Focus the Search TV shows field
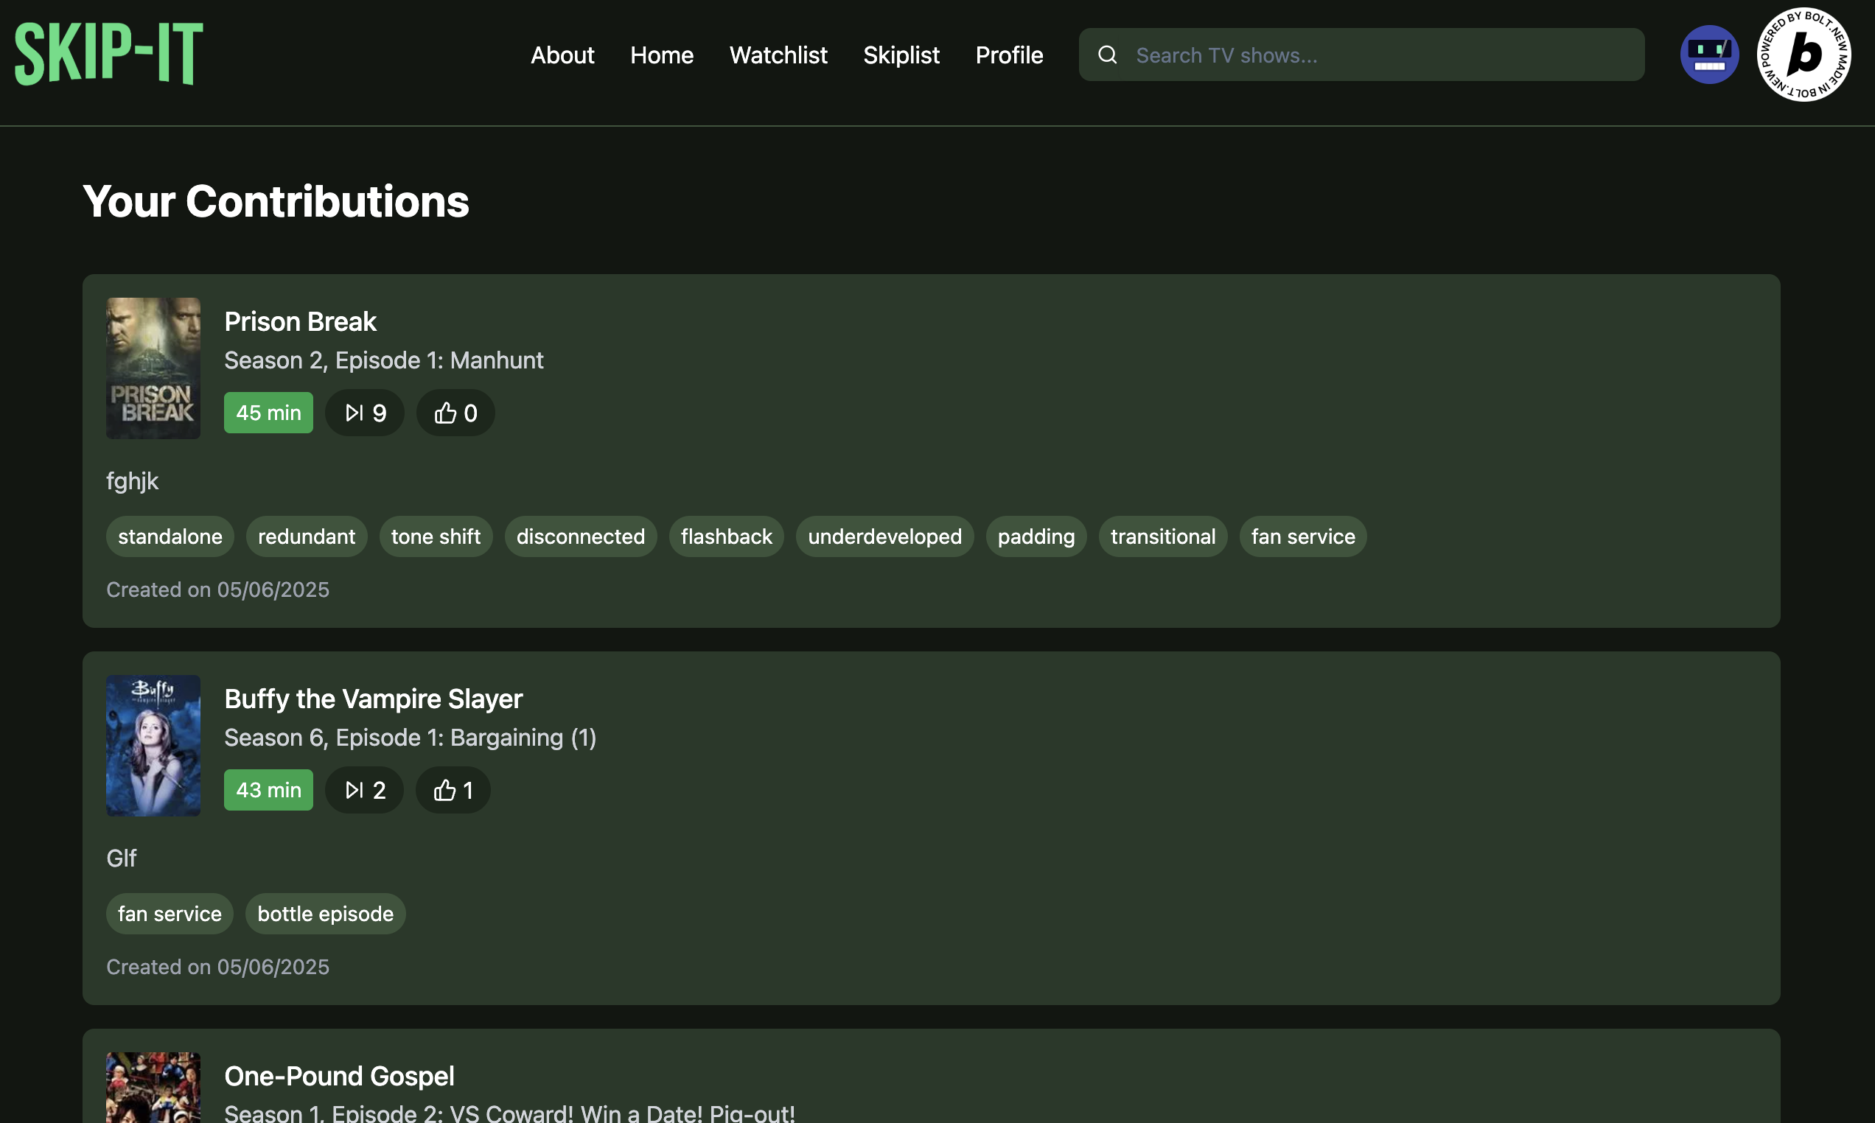 coord(1361,55)
